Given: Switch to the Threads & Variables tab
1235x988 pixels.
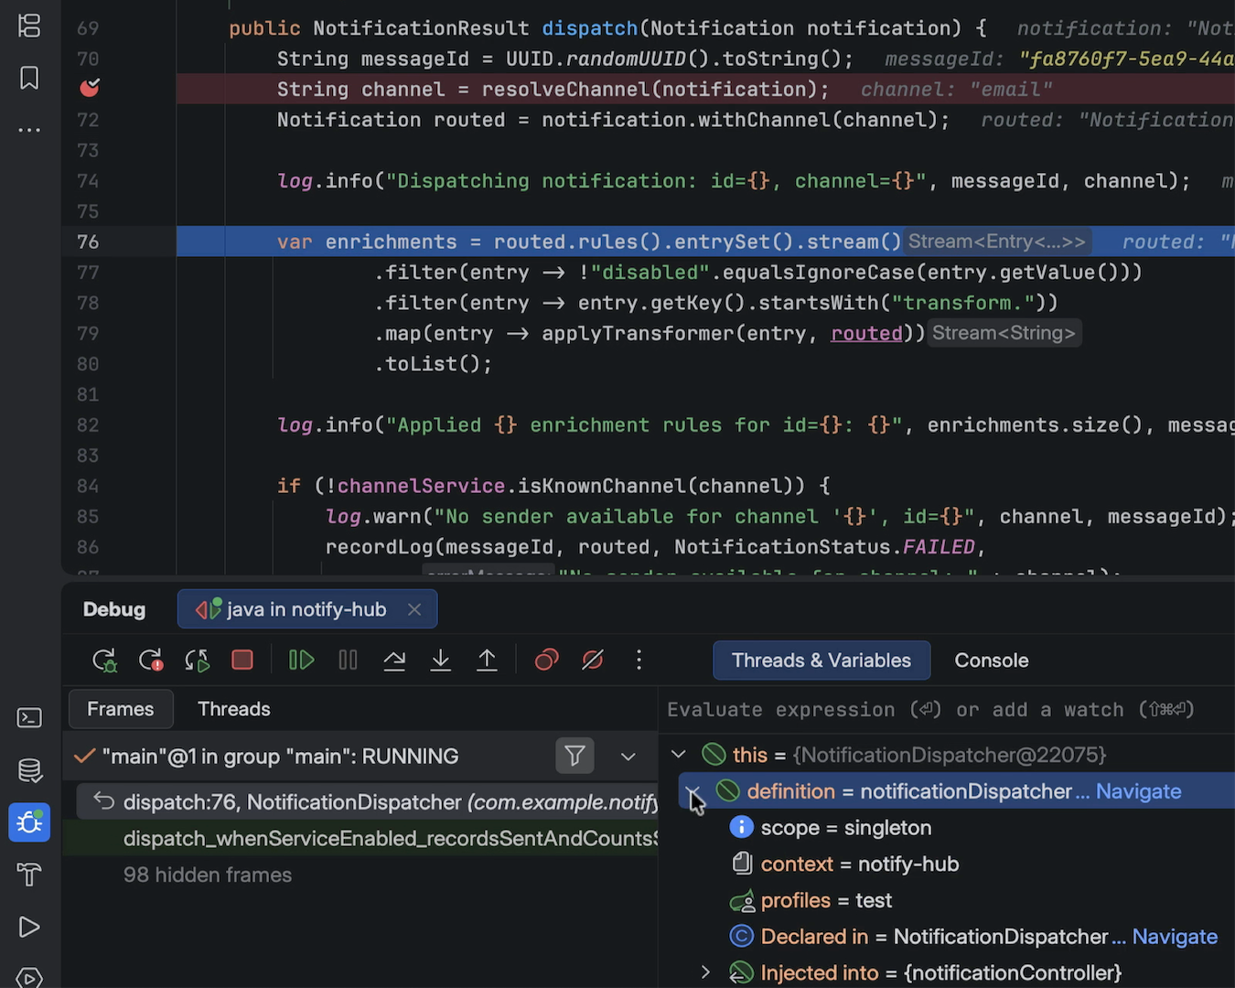Looking at the screenshot, I should point(822,660).
